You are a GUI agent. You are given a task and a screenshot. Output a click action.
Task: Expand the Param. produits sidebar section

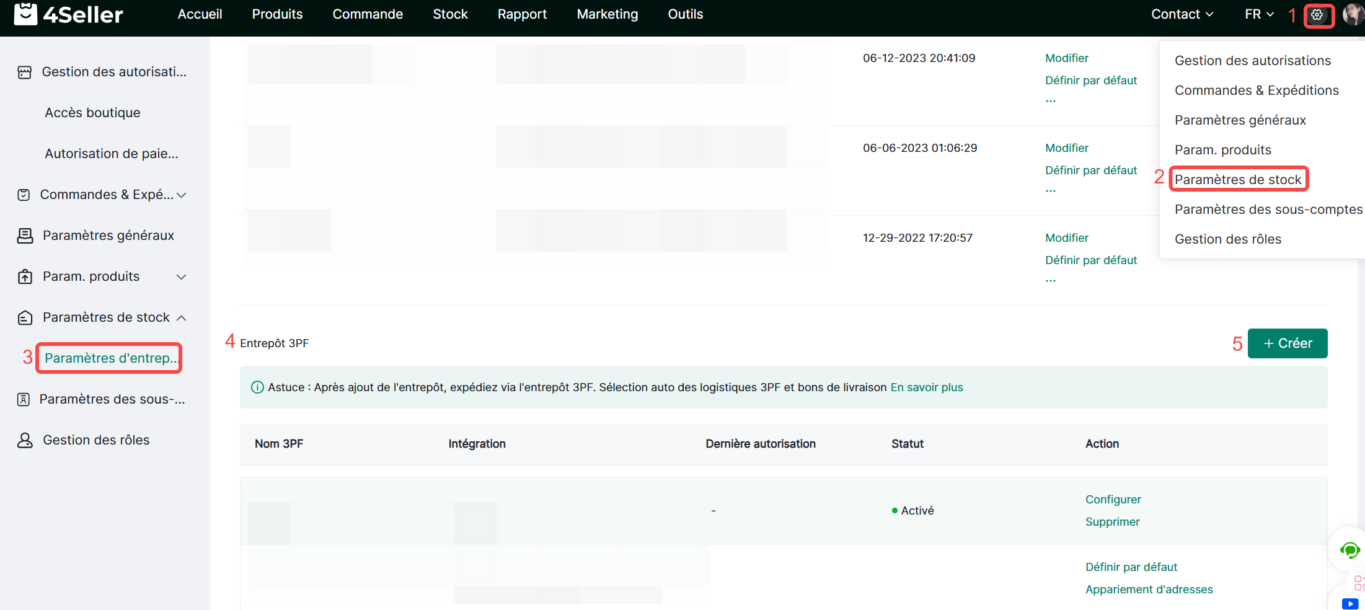pyautogui.click(x=182, y=276)
